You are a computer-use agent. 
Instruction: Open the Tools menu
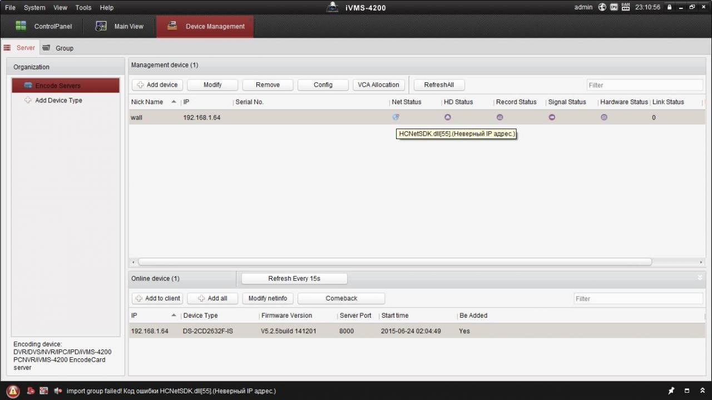tap(83, 8)
